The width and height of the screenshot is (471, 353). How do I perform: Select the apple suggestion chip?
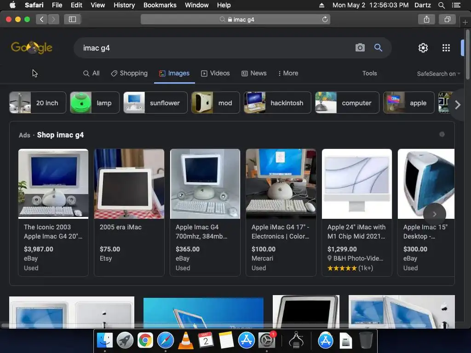(x=408, y=102)
